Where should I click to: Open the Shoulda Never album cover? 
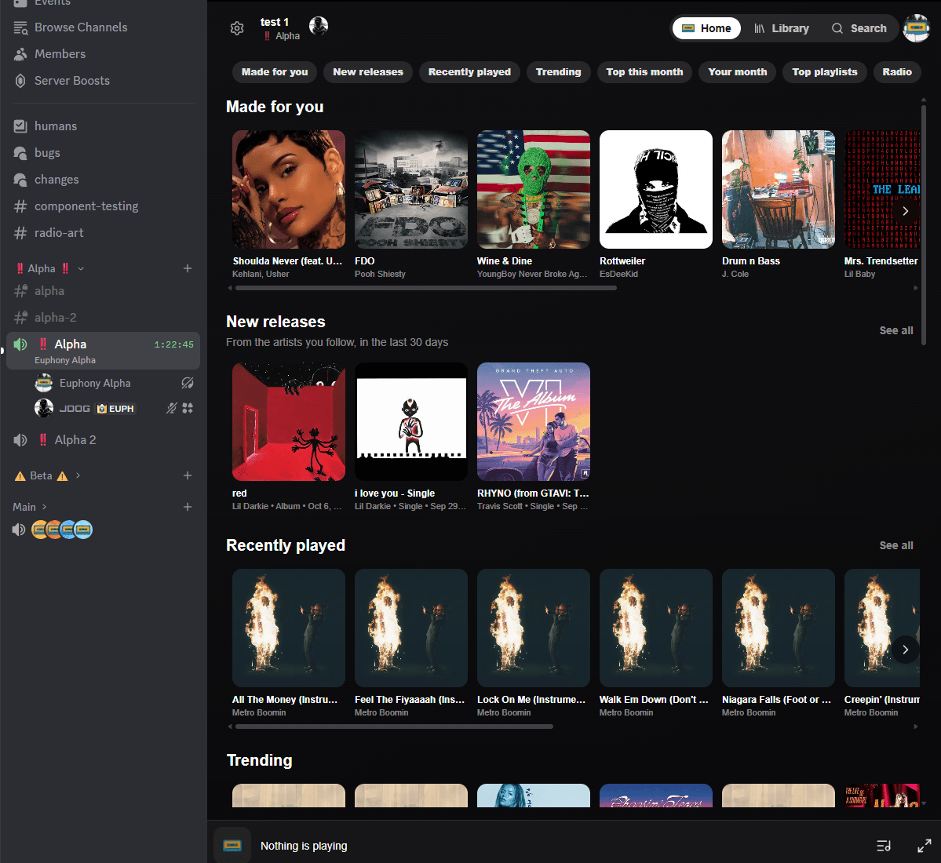coord(289,190)
